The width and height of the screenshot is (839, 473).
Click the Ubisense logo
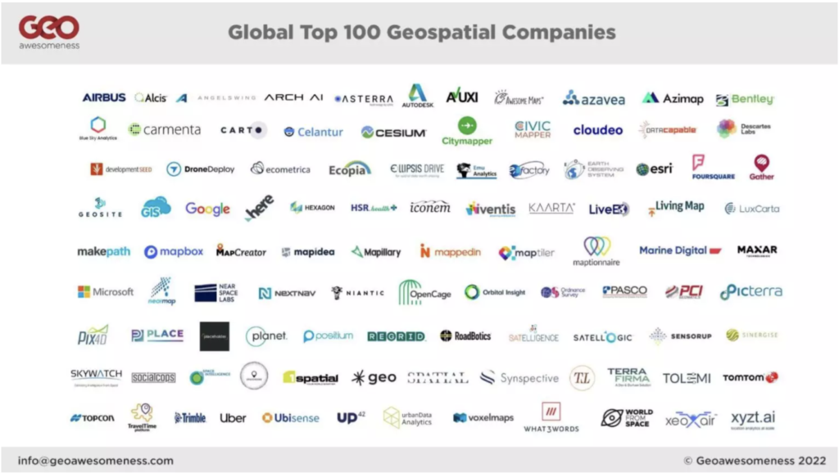click(291, 418)
